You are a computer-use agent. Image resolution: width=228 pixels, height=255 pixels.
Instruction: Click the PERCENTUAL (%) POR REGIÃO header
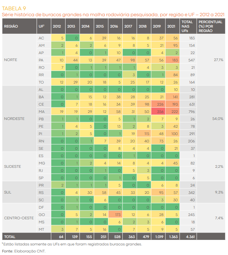pos(210,26)
